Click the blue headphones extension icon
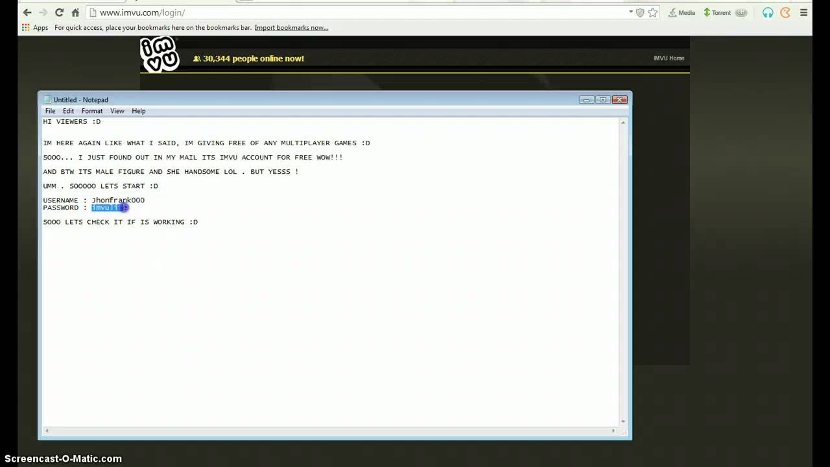Screen dimensions: 830x467 768,12
